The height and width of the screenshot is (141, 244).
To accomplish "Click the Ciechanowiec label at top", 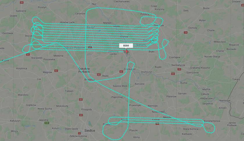I will click(x=122, y=1).
